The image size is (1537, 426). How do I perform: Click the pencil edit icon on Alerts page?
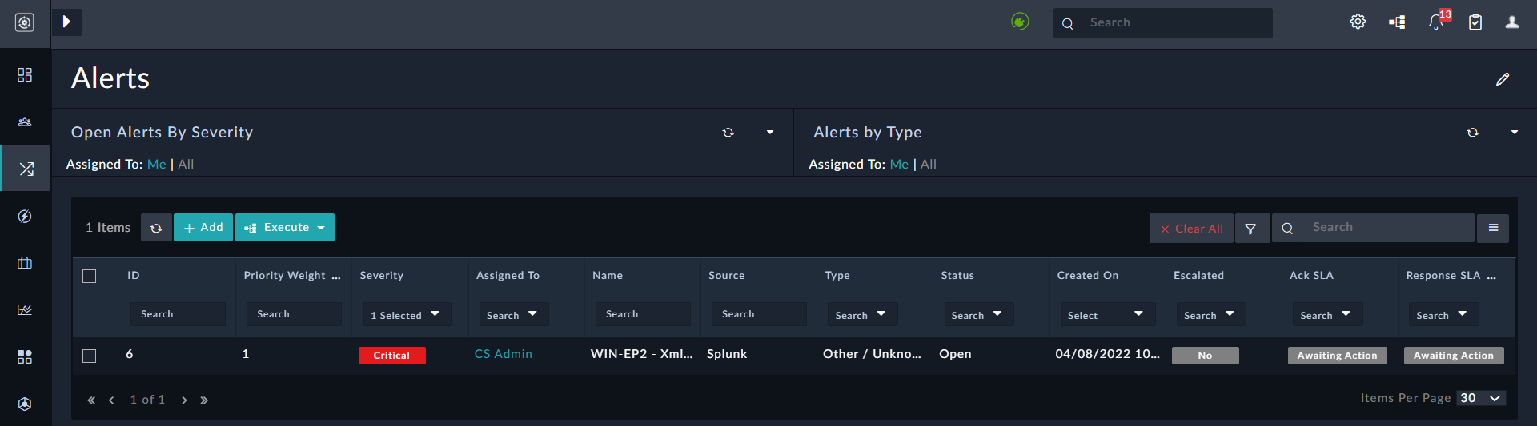pos(1503,79)
